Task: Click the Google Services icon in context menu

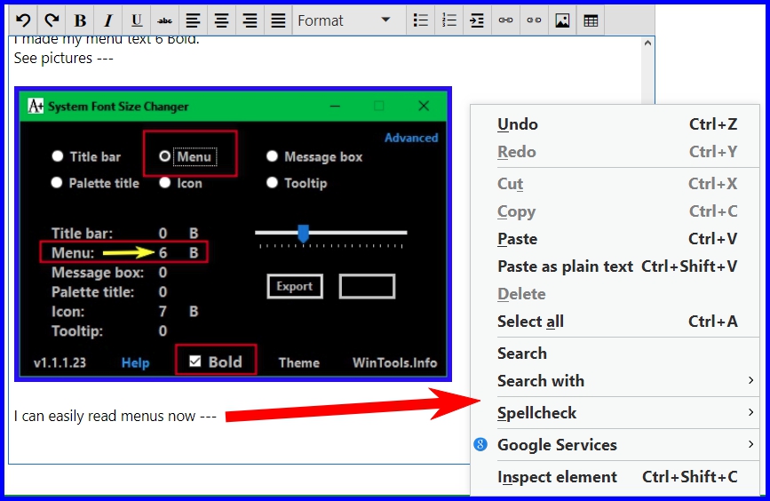Action: [x=480, y=444]
